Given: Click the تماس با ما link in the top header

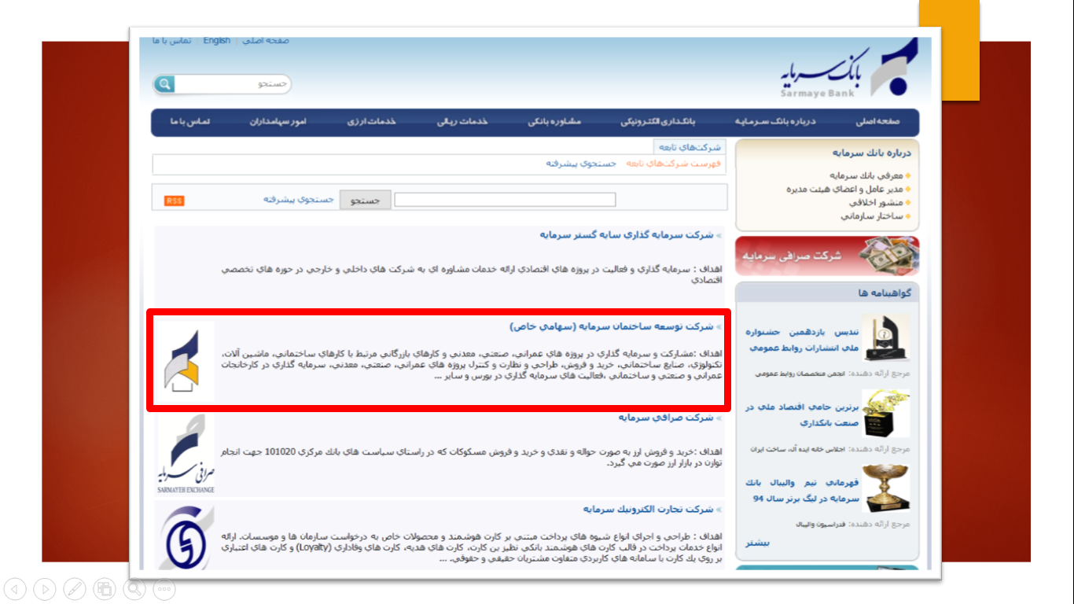Looking at the screenshot, I should [172, 41].
